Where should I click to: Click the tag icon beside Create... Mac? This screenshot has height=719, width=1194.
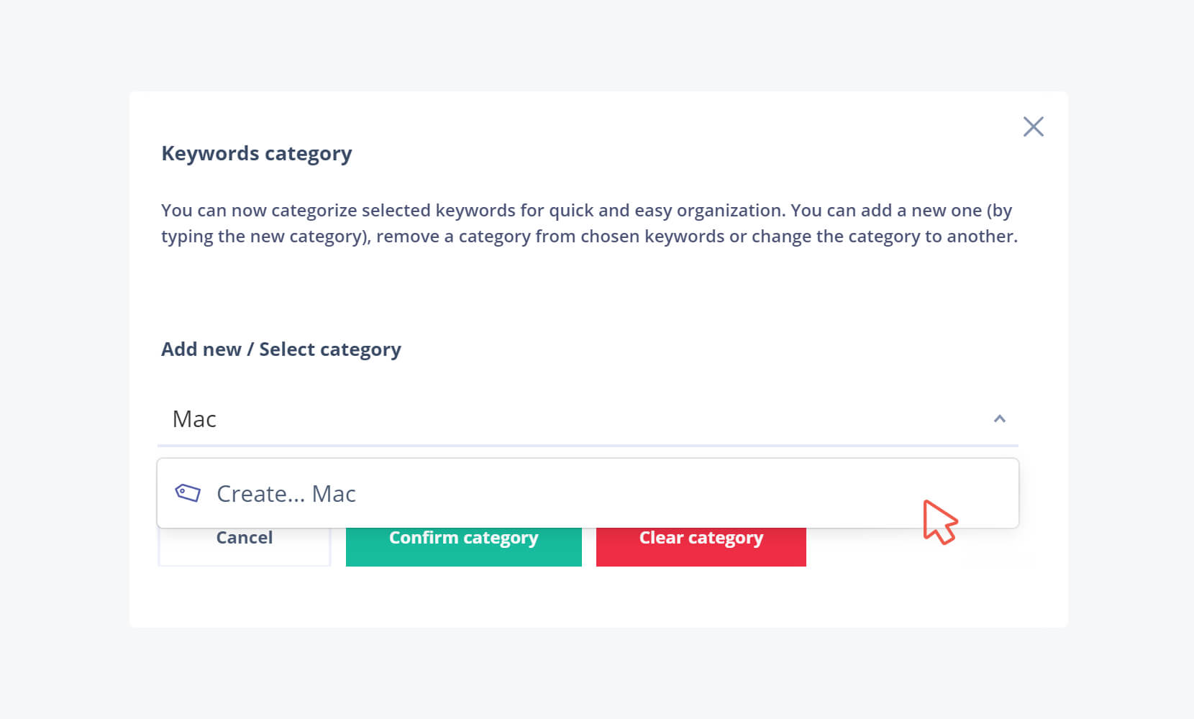[188, 493]
